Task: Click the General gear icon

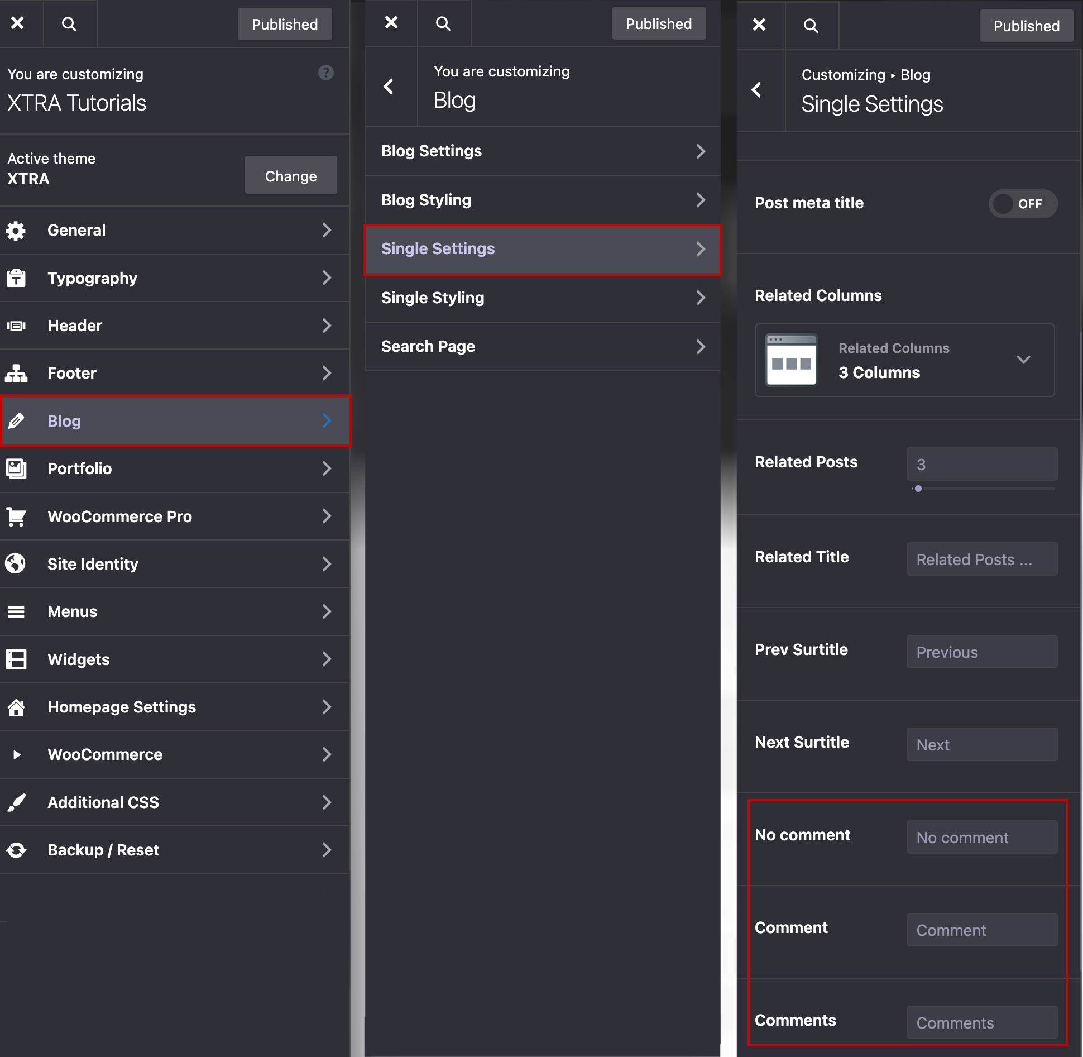Action: (x=16, y=231)
